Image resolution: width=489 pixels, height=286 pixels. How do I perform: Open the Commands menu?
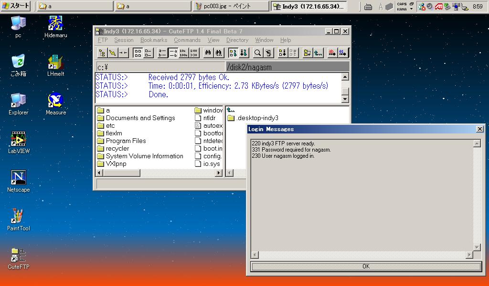click(187, 40)
